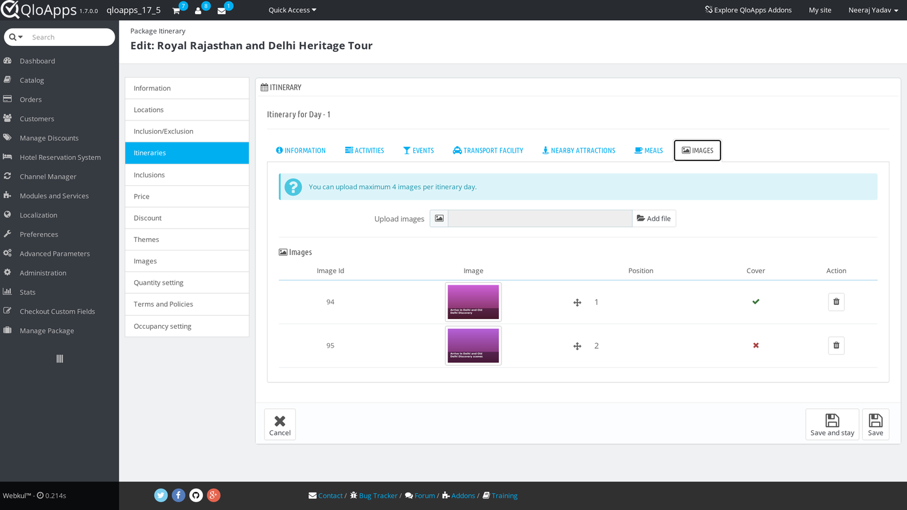907x510 pixels.
Task: Go to the Meals tab
Action: pos(649,151)
